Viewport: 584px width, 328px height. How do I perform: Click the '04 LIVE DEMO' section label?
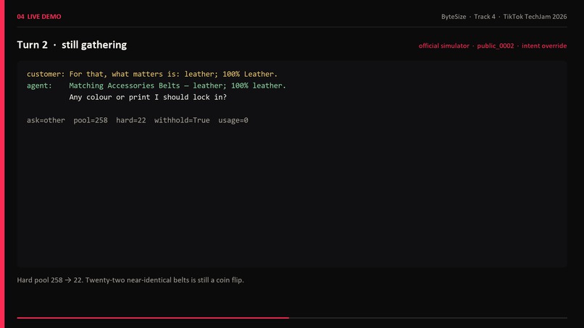click(x=39, y=17)
